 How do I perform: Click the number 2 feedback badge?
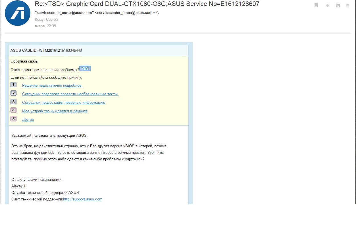[13, 93]
